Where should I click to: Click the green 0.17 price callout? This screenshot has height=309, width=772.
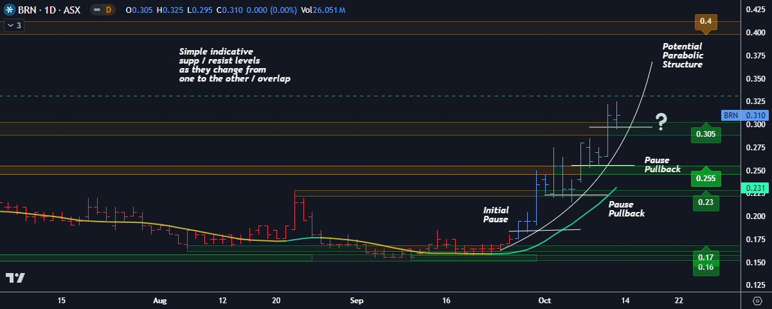pos(706,257)
